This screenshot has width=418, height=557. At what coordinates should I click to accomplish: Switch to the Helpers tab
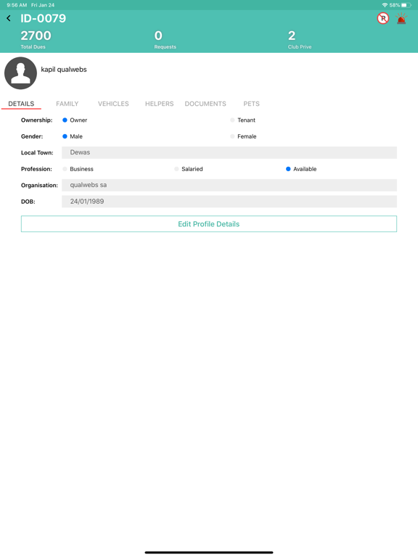pos(159,104)
